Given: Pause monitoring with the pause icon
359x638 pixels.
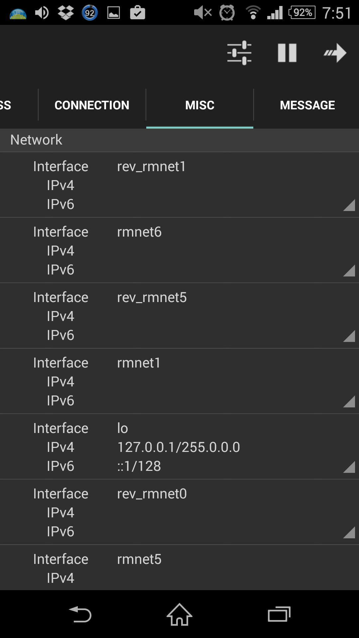Looking at the screenshot, I should click(287, 53).
